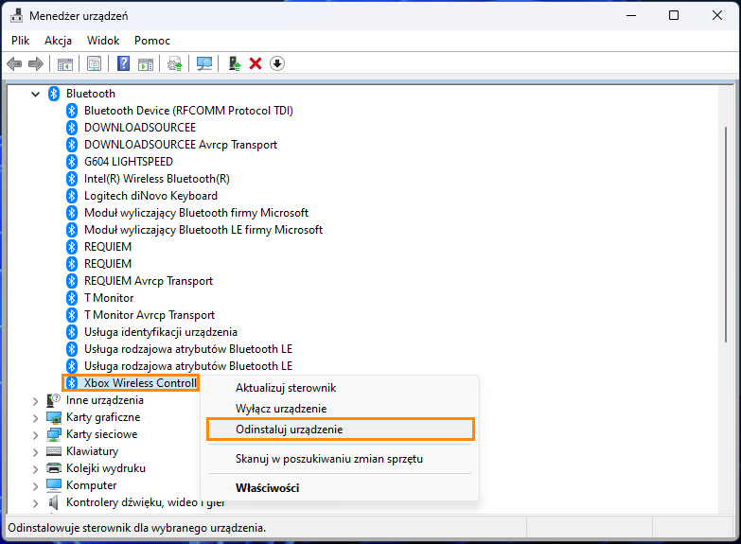741x544 pixels.
Task: Click the Karty sieciowe category icon
Action: [x=54, y=434]
